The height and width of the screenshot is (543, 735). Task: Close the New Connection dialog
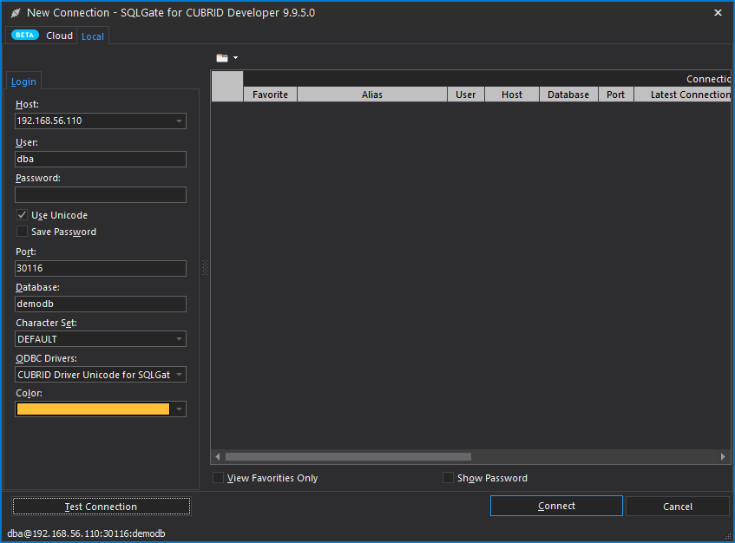pos(718,13)
